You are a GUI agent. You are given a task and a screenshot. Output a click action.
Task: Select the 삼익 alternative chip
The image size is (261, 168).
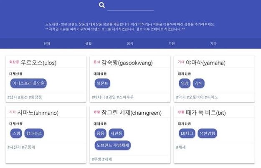click(199, 83)
